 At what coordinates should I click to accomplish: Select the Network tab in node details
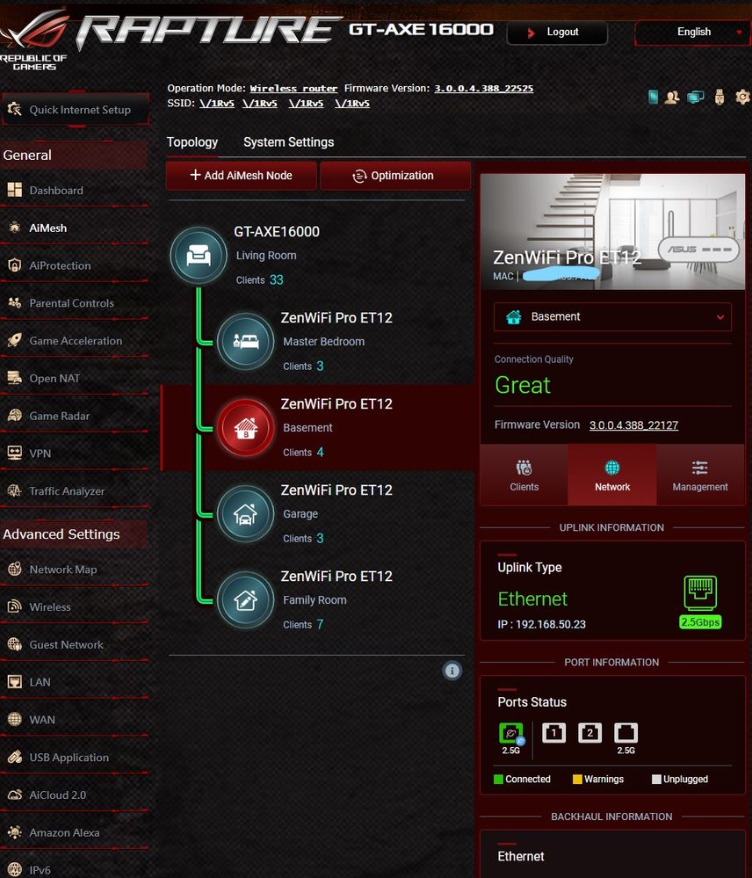pyautogui.click(x=612, y=475)
